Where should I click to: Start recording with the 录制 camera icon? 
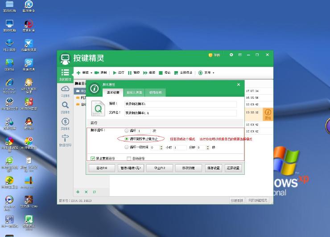tap(97, 72)
